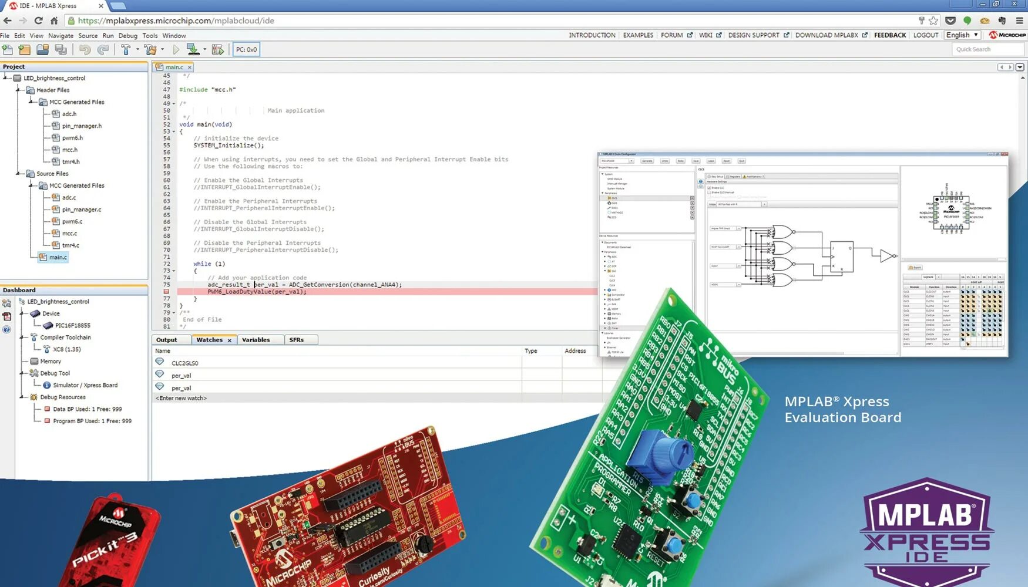Open the EXAMPLES link

(x=638, y=35)
